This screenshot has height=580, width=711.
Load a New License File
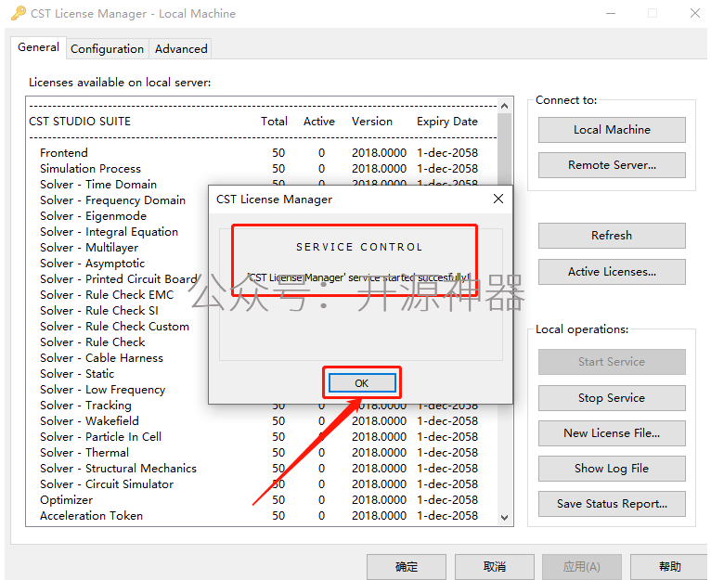coord(612,433)
